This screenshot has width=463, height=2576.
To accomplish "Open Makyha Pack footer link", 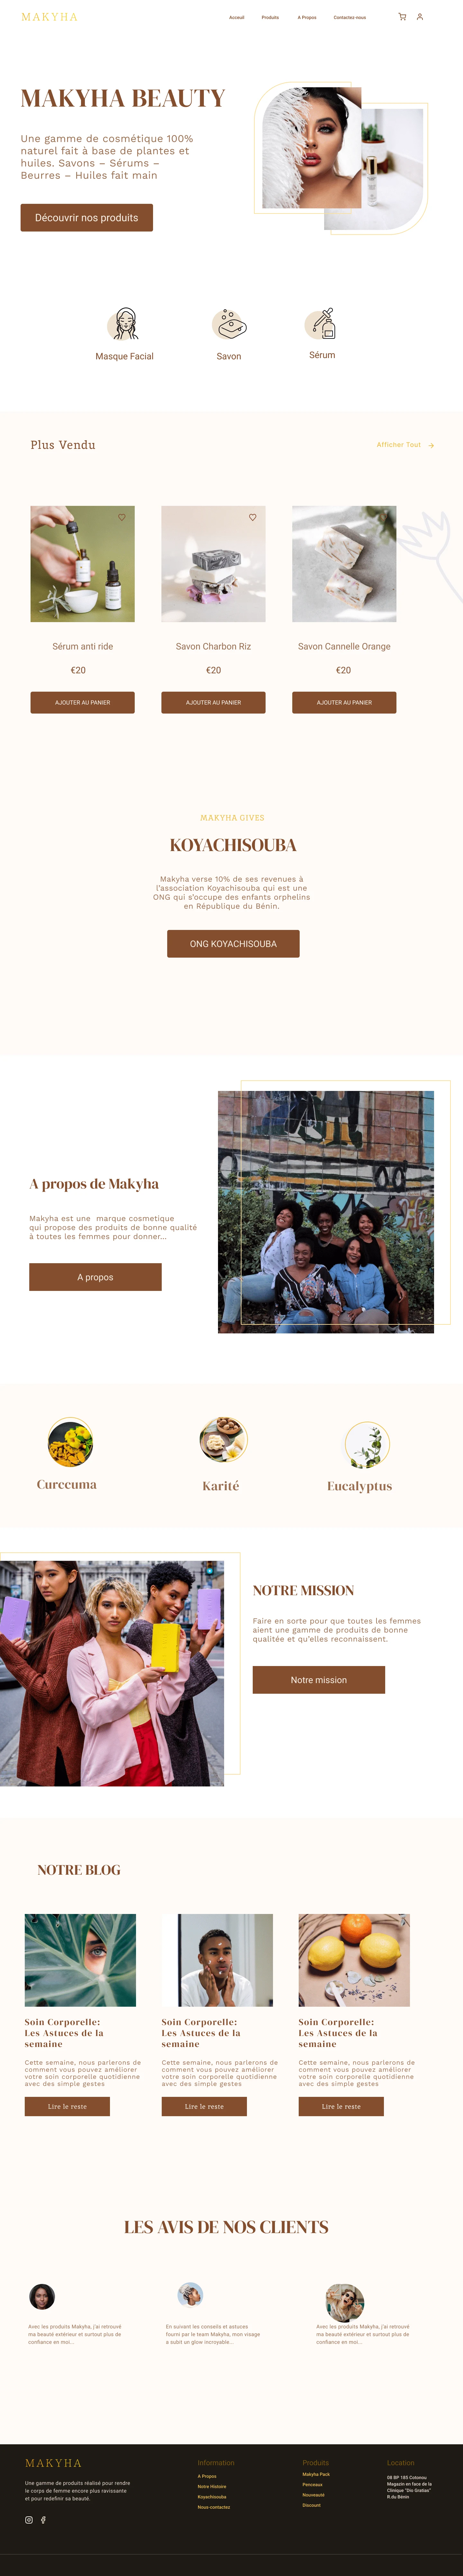I will pyautogui.click(x=316, y=2474).
